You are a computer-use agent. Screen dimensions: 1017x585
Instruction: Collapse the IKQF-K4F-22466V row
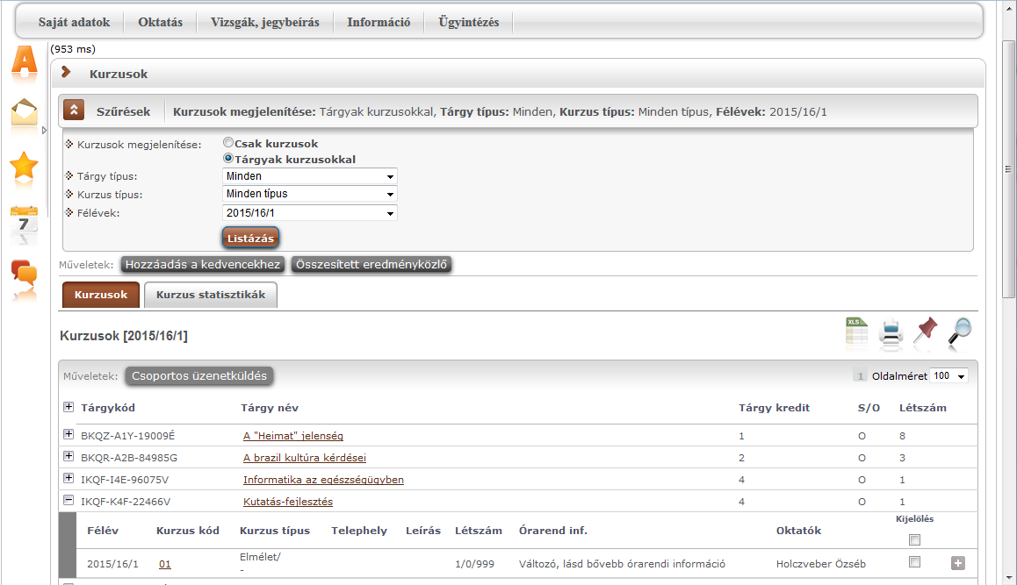pyautogui.click(x=69, y=500)
